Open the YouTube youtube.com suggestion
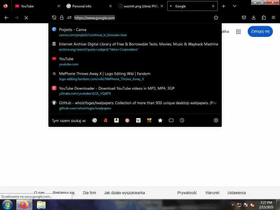Image resolution: width=280 pixels, height=210 pixels. pyautogui.click(x=135, y=62)
